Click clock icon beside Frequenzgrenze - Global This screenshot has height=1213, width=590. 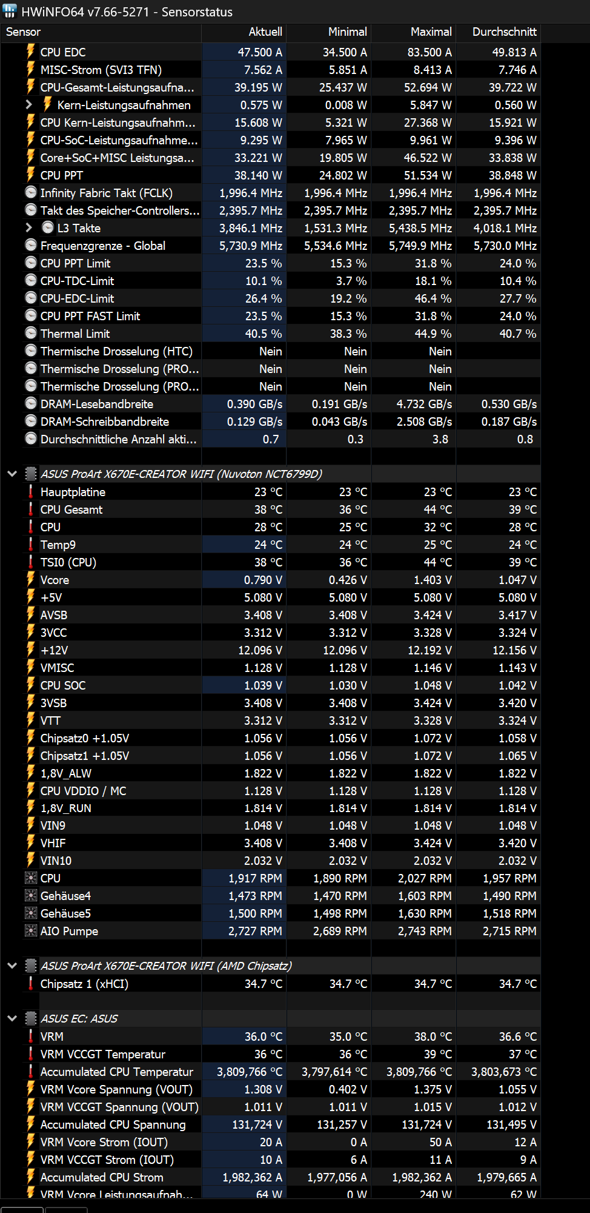pyautogui.click(x=31, y=246)
